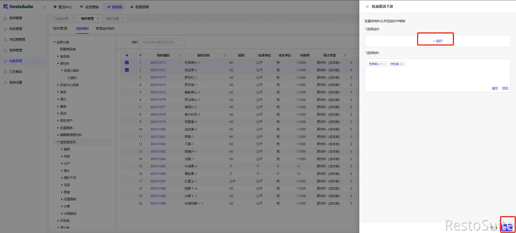Open material code 800101090 link

(158, 204)
